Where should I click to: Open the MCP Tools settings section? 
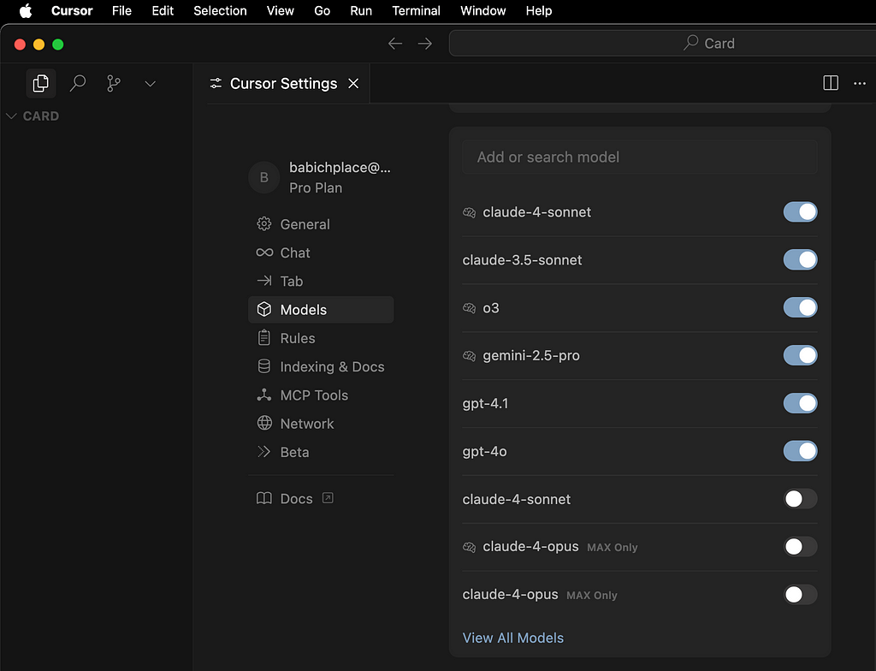pos(321,395)
